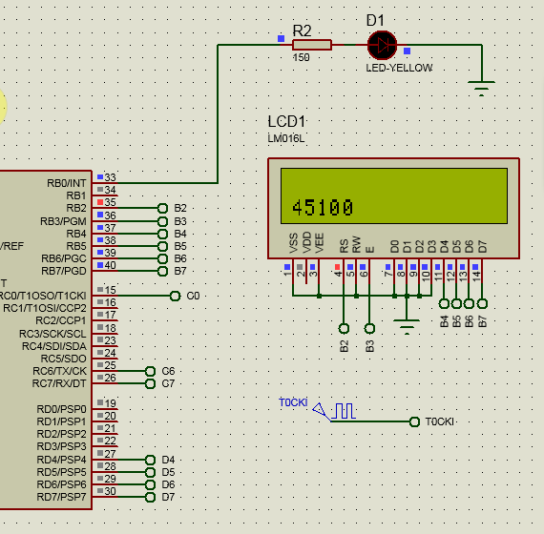The height and width of the screenshot is (534, 544).
Task: Click the C0 terminal on RC0 line
Action: (176, 296)
